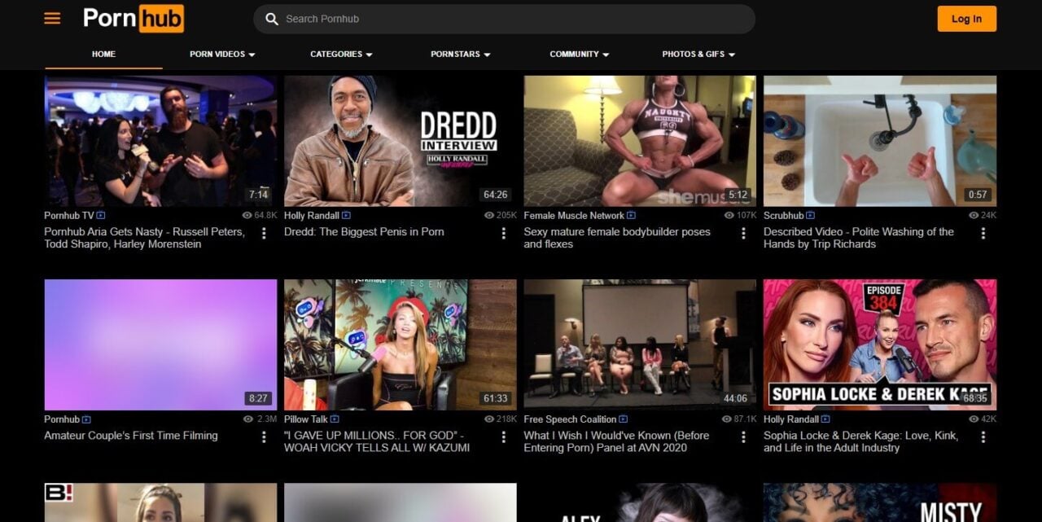
Task: Open the Pornhub TV channel name link
Action: 69,216
